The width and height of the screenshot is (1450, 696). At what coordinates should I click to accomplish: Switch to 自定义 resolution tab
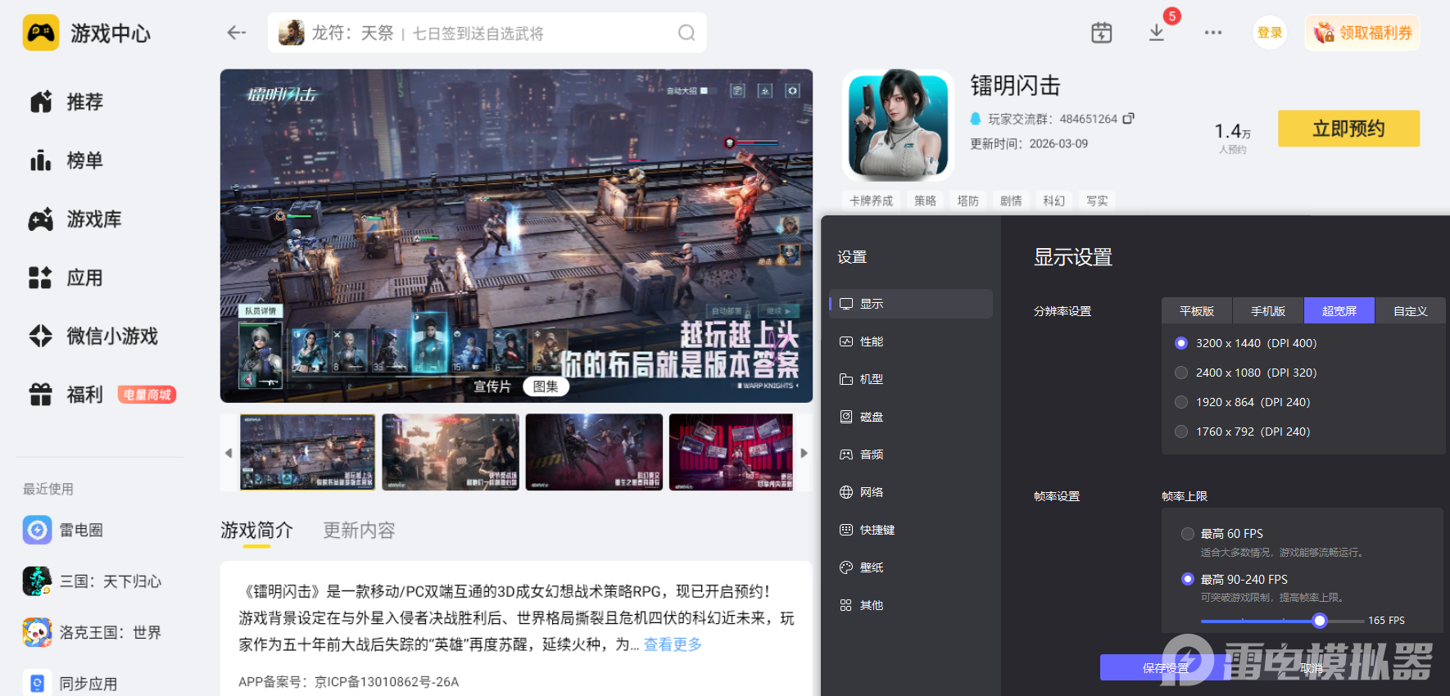coord(1411,311)
